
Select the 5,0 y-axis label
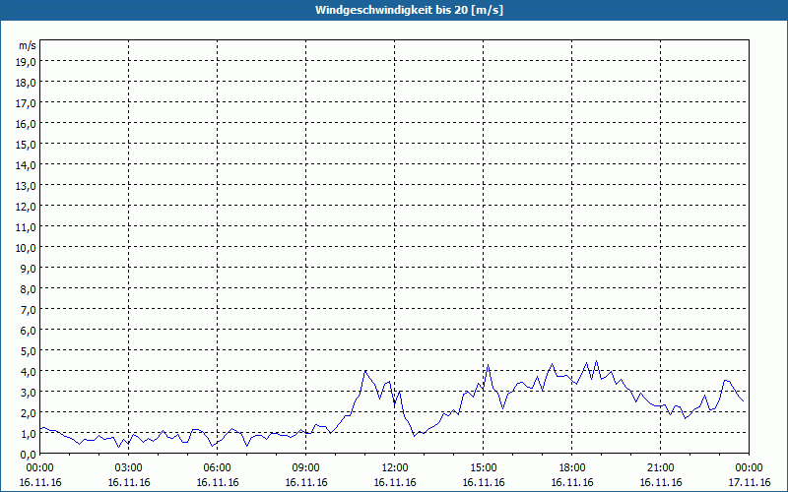click(x=29, y=351)
